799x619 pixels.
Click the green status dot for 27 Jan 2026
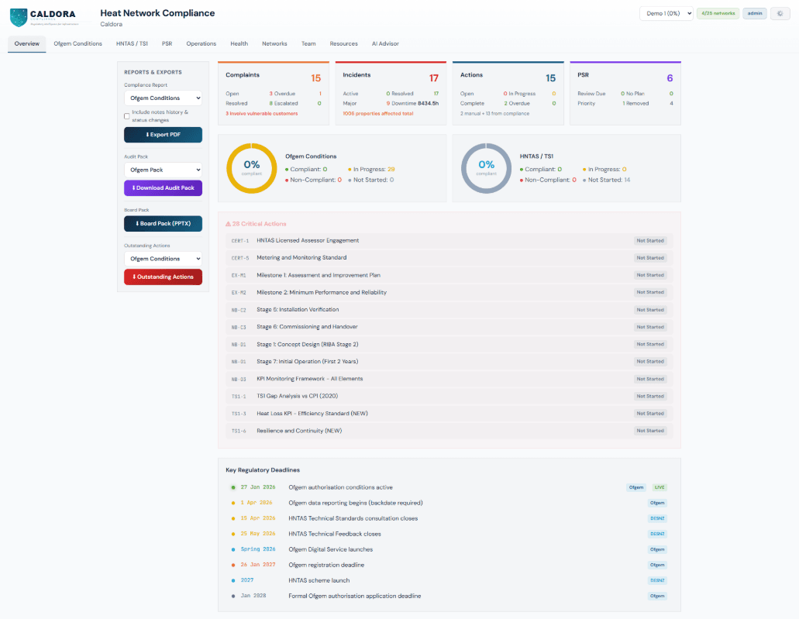(x=232, y=487)
